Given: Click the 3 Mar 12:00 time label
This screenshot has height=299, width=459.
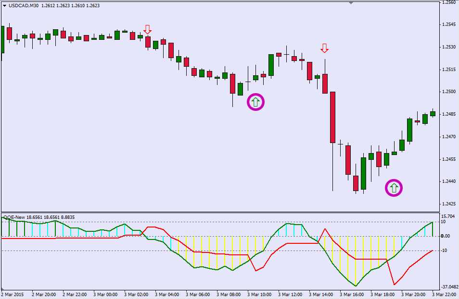Looking at the screenshot, I should pyautogui.click(x=290, y=294).
